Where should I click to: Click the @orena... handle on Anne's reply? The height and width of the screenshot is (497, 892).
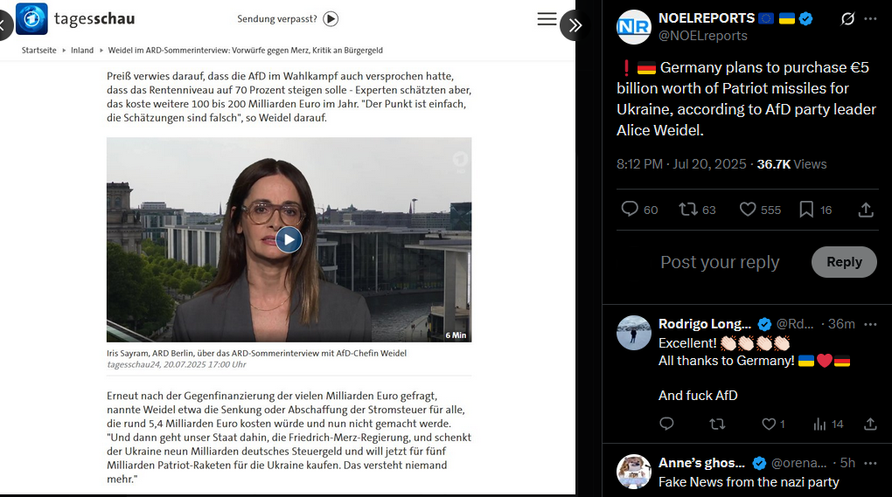tap(798, 463)
